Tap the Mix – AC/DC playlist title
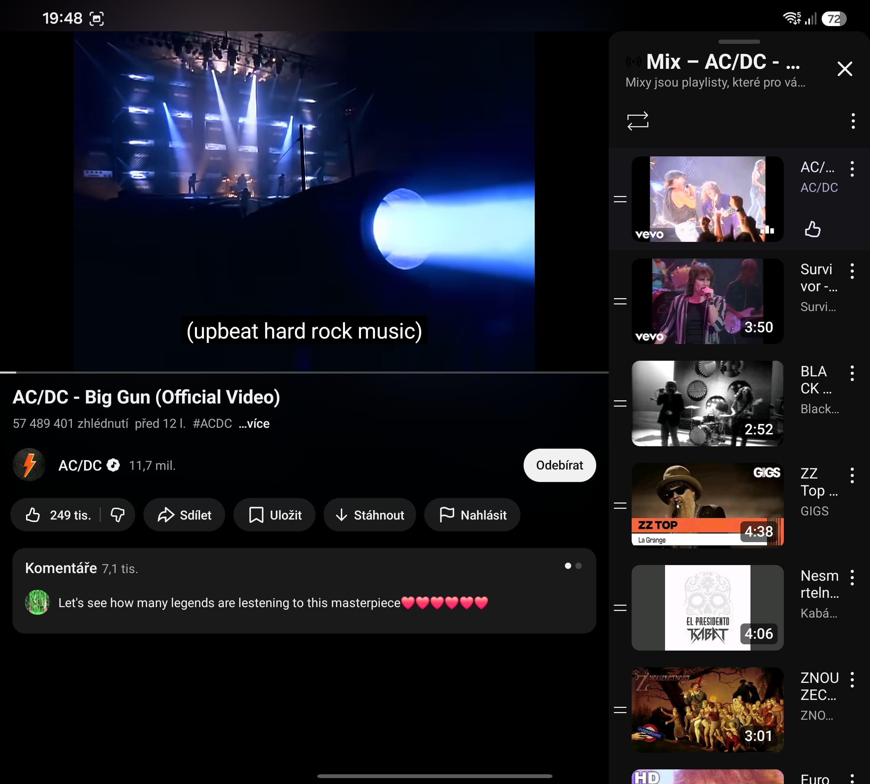Viewport: 870px width, 784px height. [723, 62]
